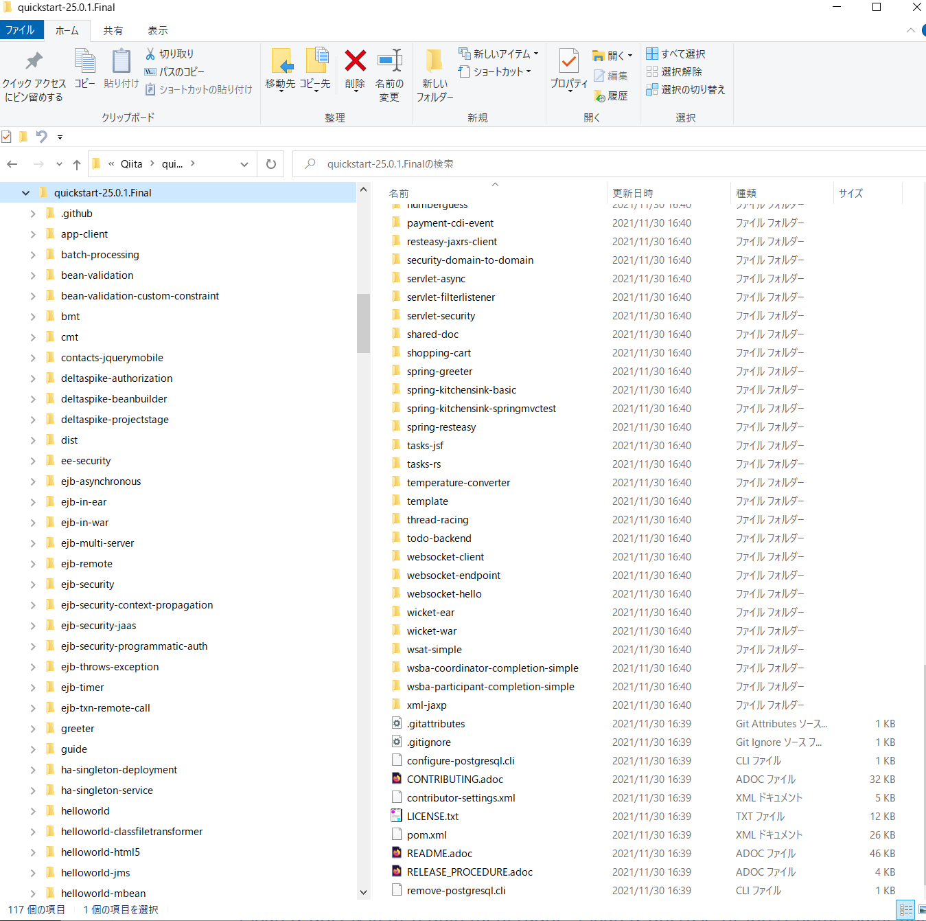
Task: Switch to the 表示 ribbon tab
Action: (x=157, y=30)
